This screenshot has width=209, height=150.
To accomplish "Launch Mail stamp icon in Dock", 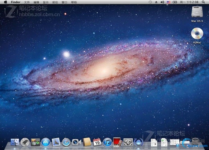I will (56, 142).
